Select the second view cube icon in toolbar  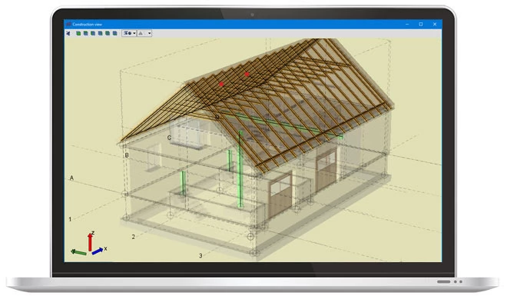click(86, 33)
